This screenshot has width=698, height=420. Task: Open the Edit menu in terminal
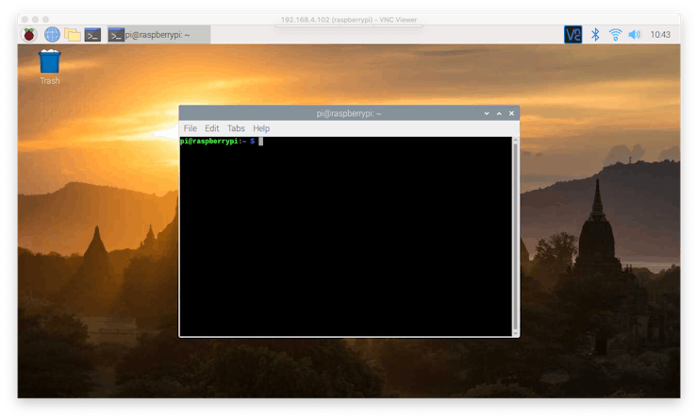point(212,128)
